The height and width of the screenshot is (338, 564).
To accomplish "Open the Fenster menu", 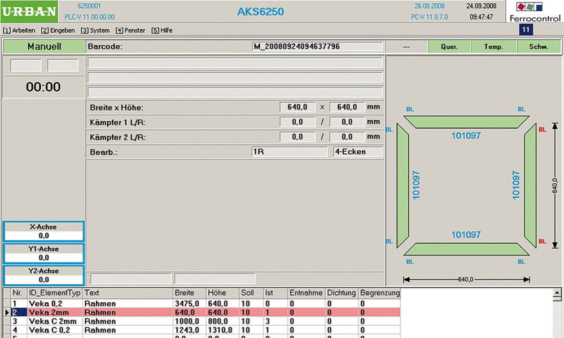I will click(x=130, y=30).
